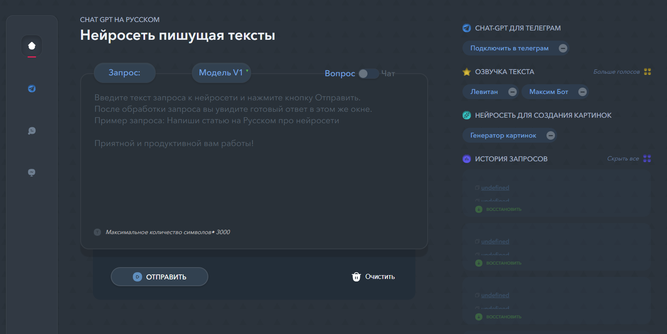Click the trash icon next to Очистить

point(356,277)
